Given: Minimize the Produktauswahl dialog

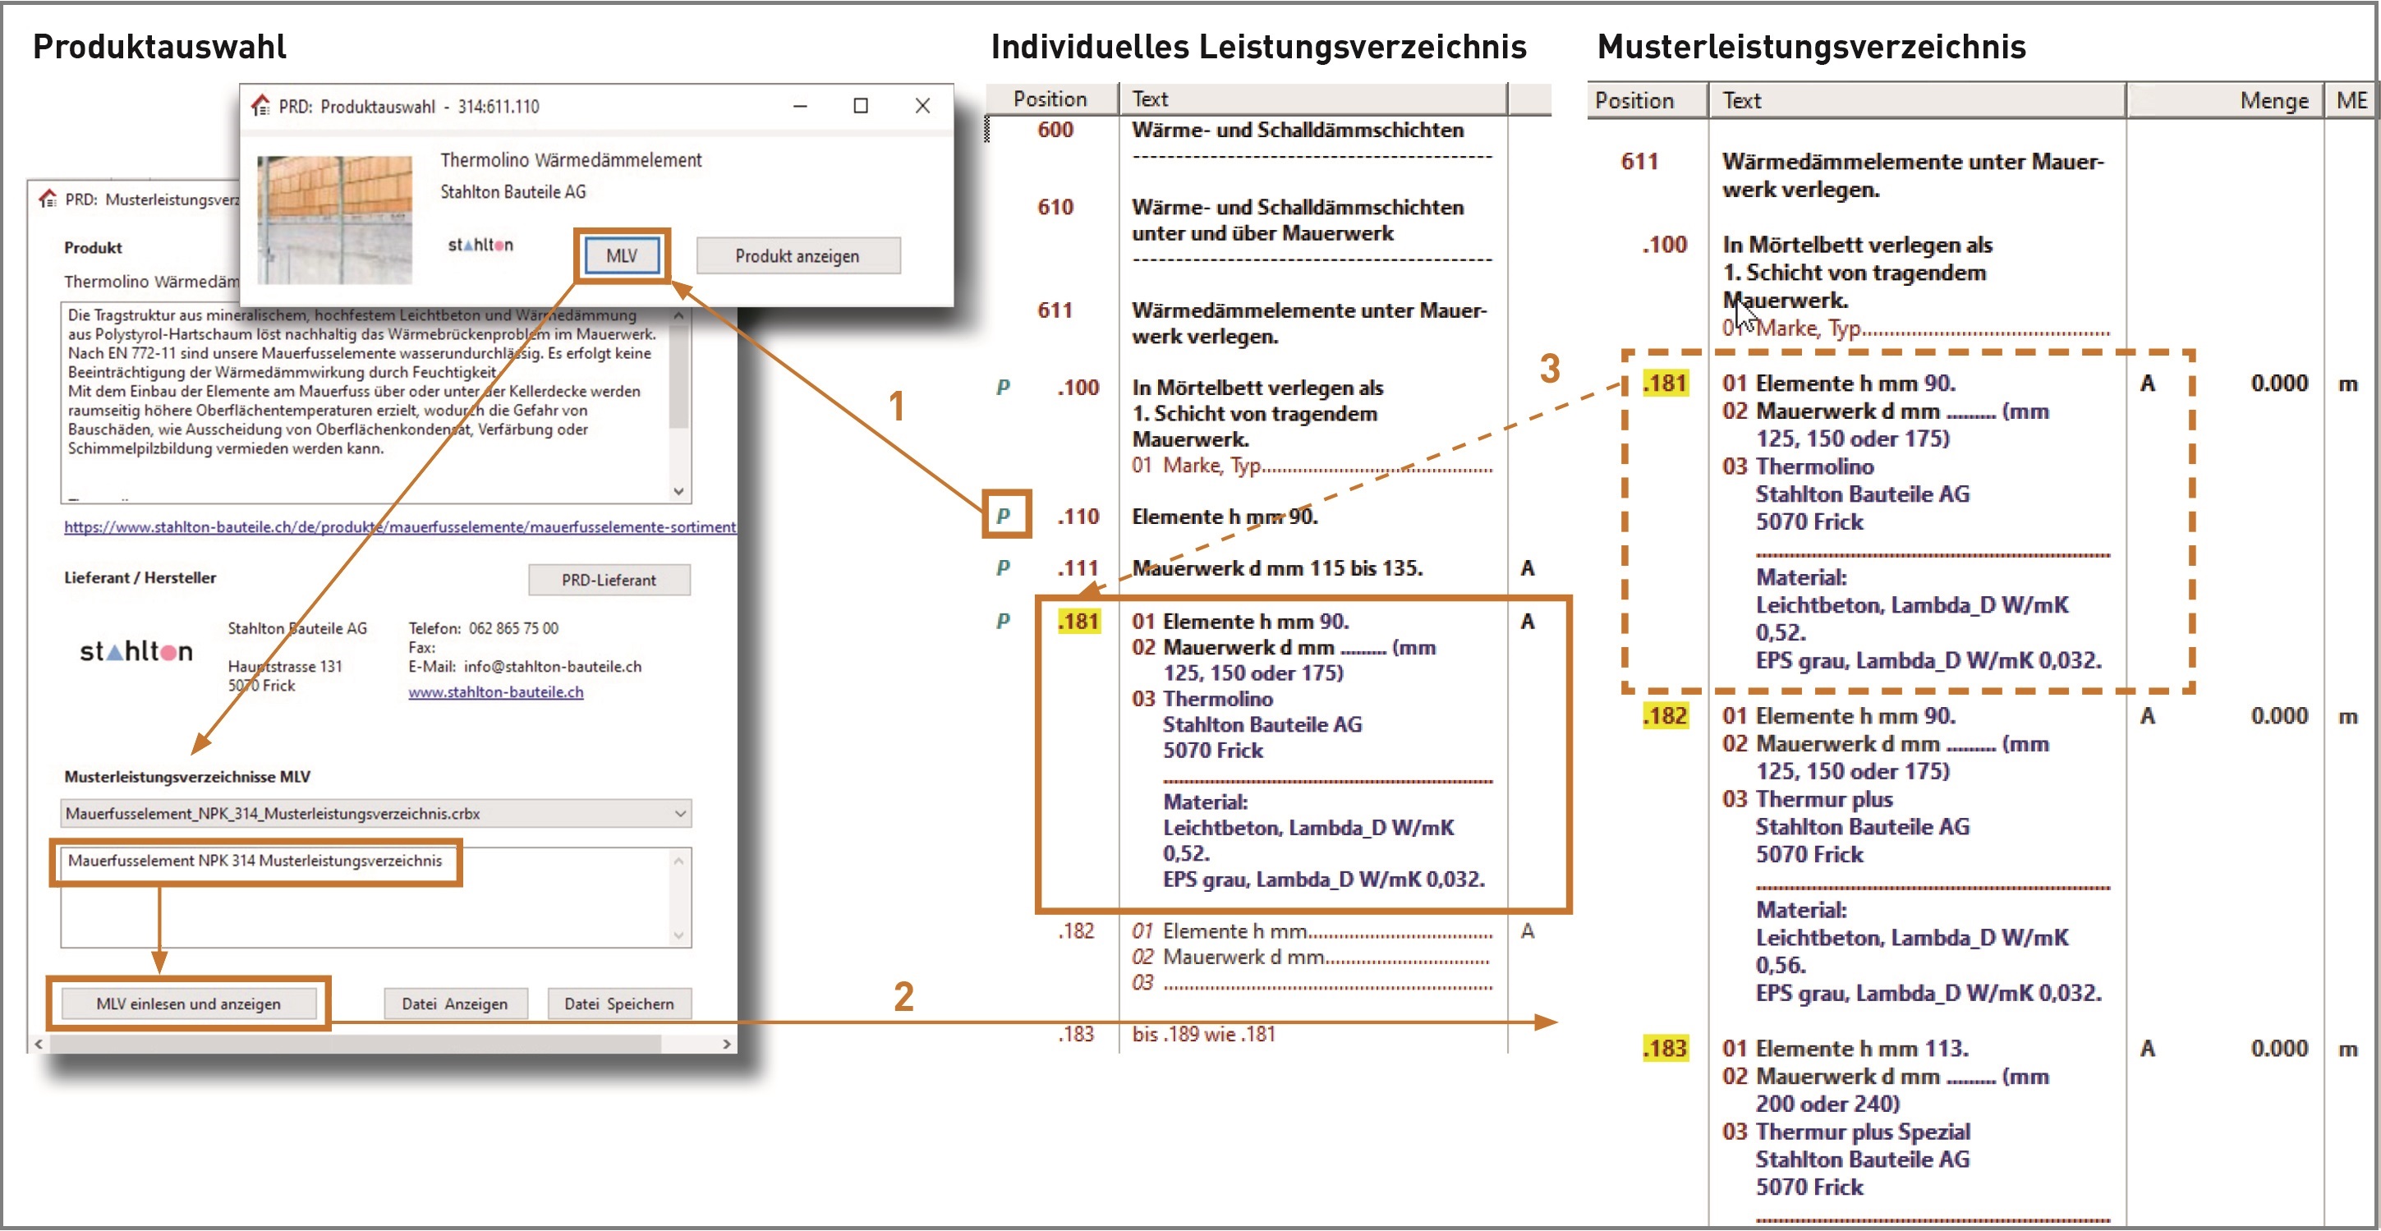Looking at the screenshot, I should coord(801,106).
